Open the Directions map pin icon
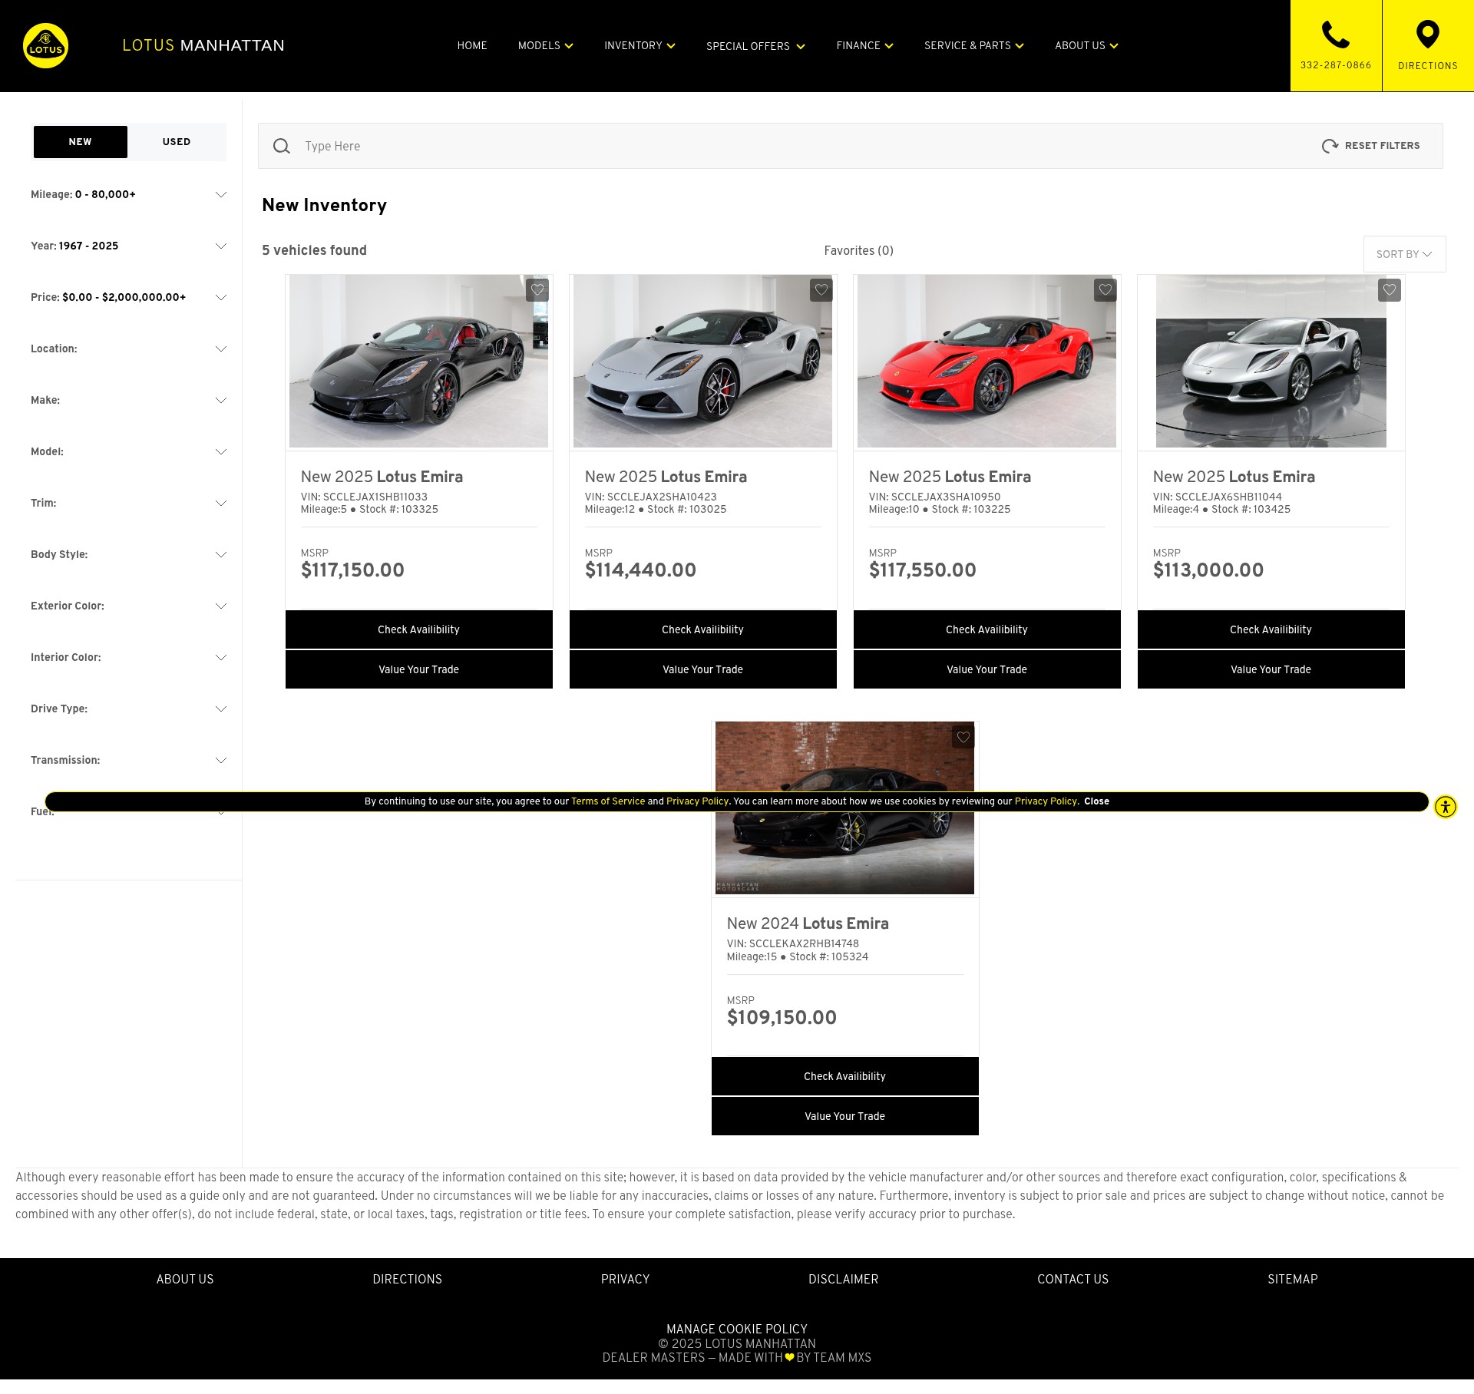This screenshot has width=1474, height=1394. click(x=1427, y=35)
